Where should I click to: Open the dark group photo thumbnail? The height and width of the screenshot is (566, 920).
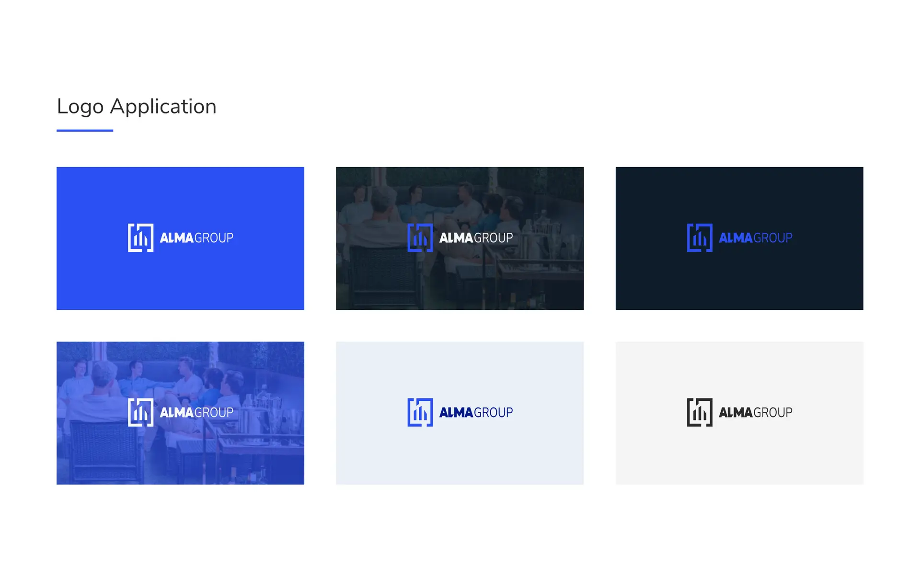[x=460, y=283]
